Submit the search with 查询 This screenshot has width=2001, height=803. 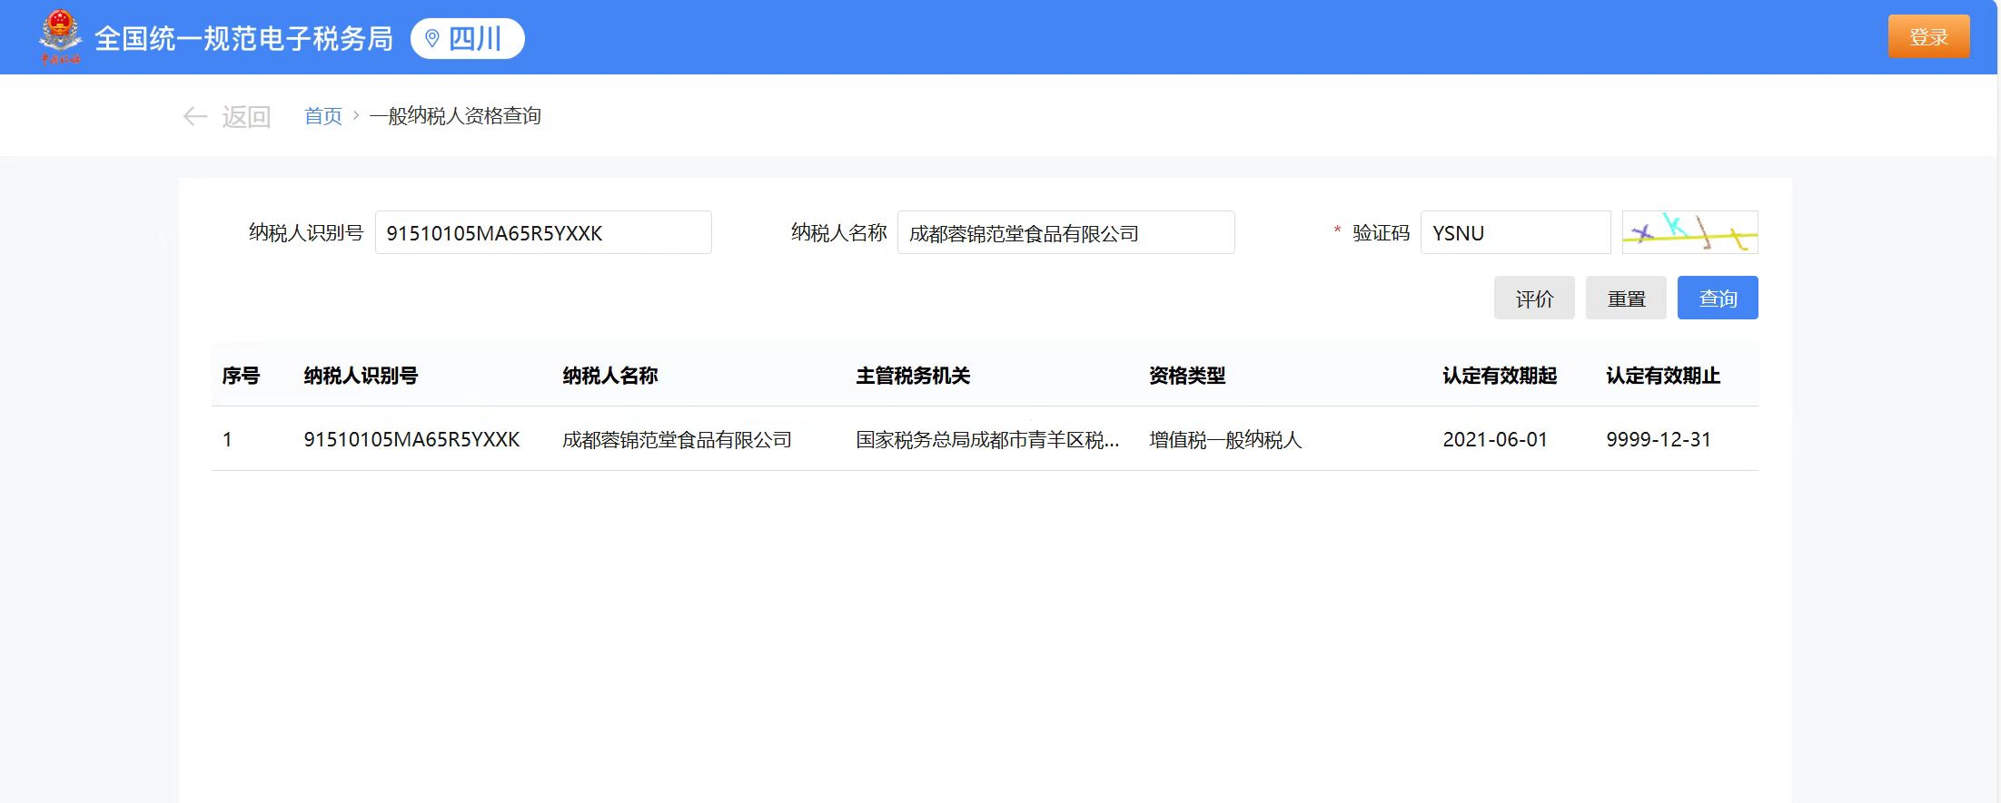[1717, 299]
